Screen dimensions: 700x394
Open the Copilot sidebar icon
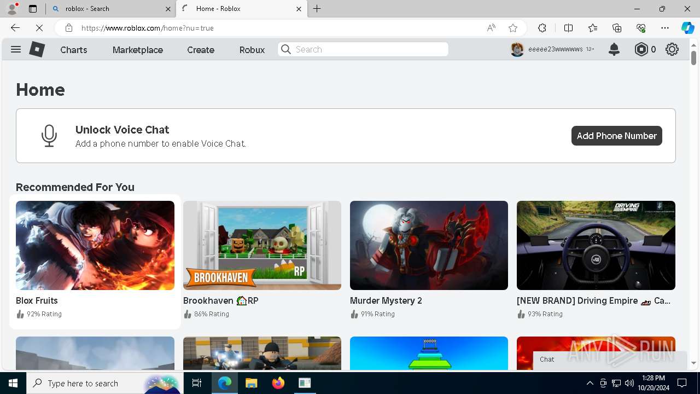click(687, 28)
